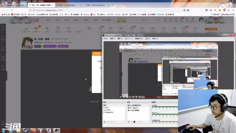This screenshot has height=133, width=236.
Task: Toggle lock on 视频捕获设备 source
Action: [x=131, y=106]
